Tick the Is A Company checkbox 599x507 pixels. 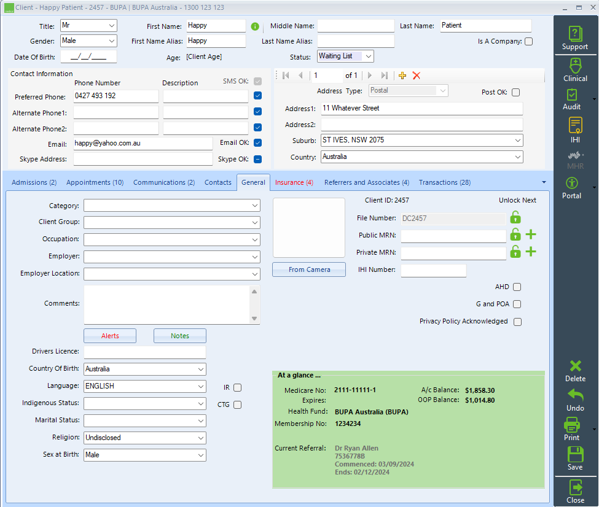[x=528, y=42]
